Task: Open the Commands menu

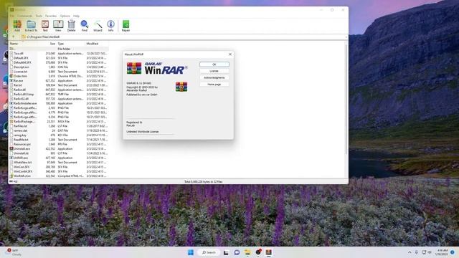Action: [24, 16]
